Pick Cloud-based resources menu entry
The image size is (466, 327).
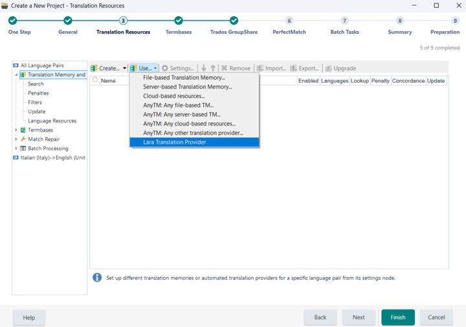coord(173,96)
